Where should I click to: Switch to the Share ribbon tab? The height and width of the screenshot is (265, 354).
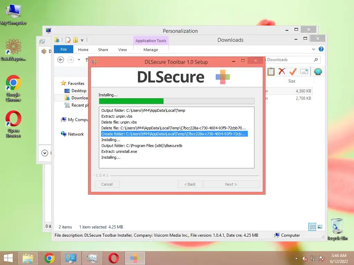tap(103, 50)
